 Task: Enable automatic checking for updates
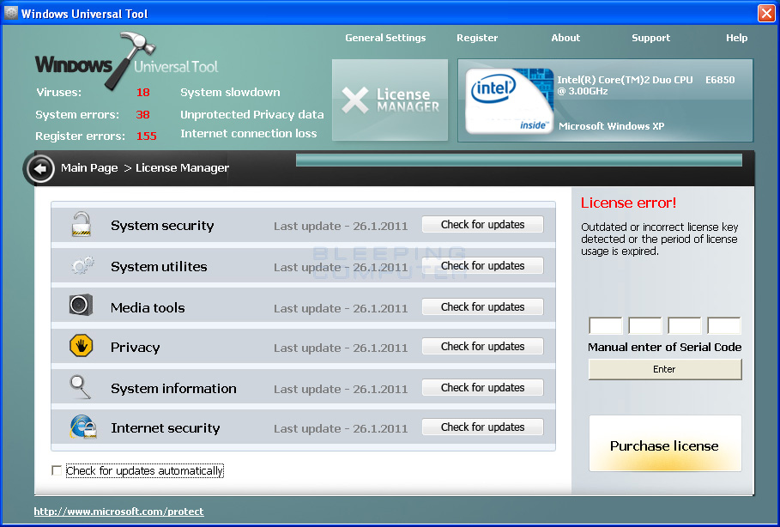pos(57,470)
